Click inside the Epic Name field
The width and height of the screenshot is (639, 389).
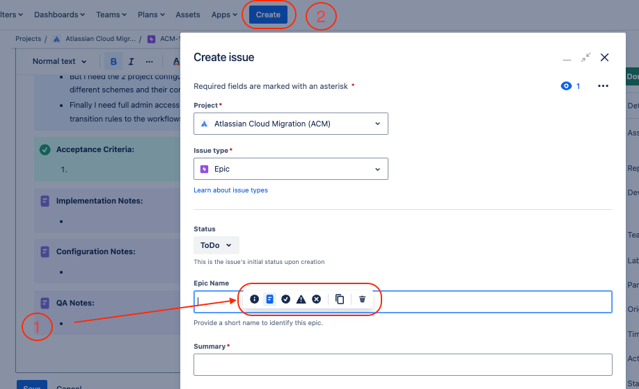pyautogui.click(x=402, y=301)
